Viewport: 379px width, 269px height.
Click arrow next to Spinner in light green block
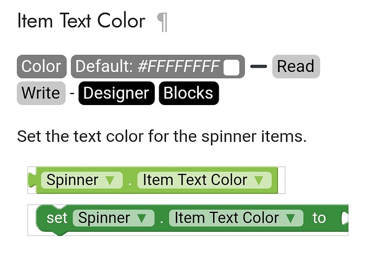110,180
